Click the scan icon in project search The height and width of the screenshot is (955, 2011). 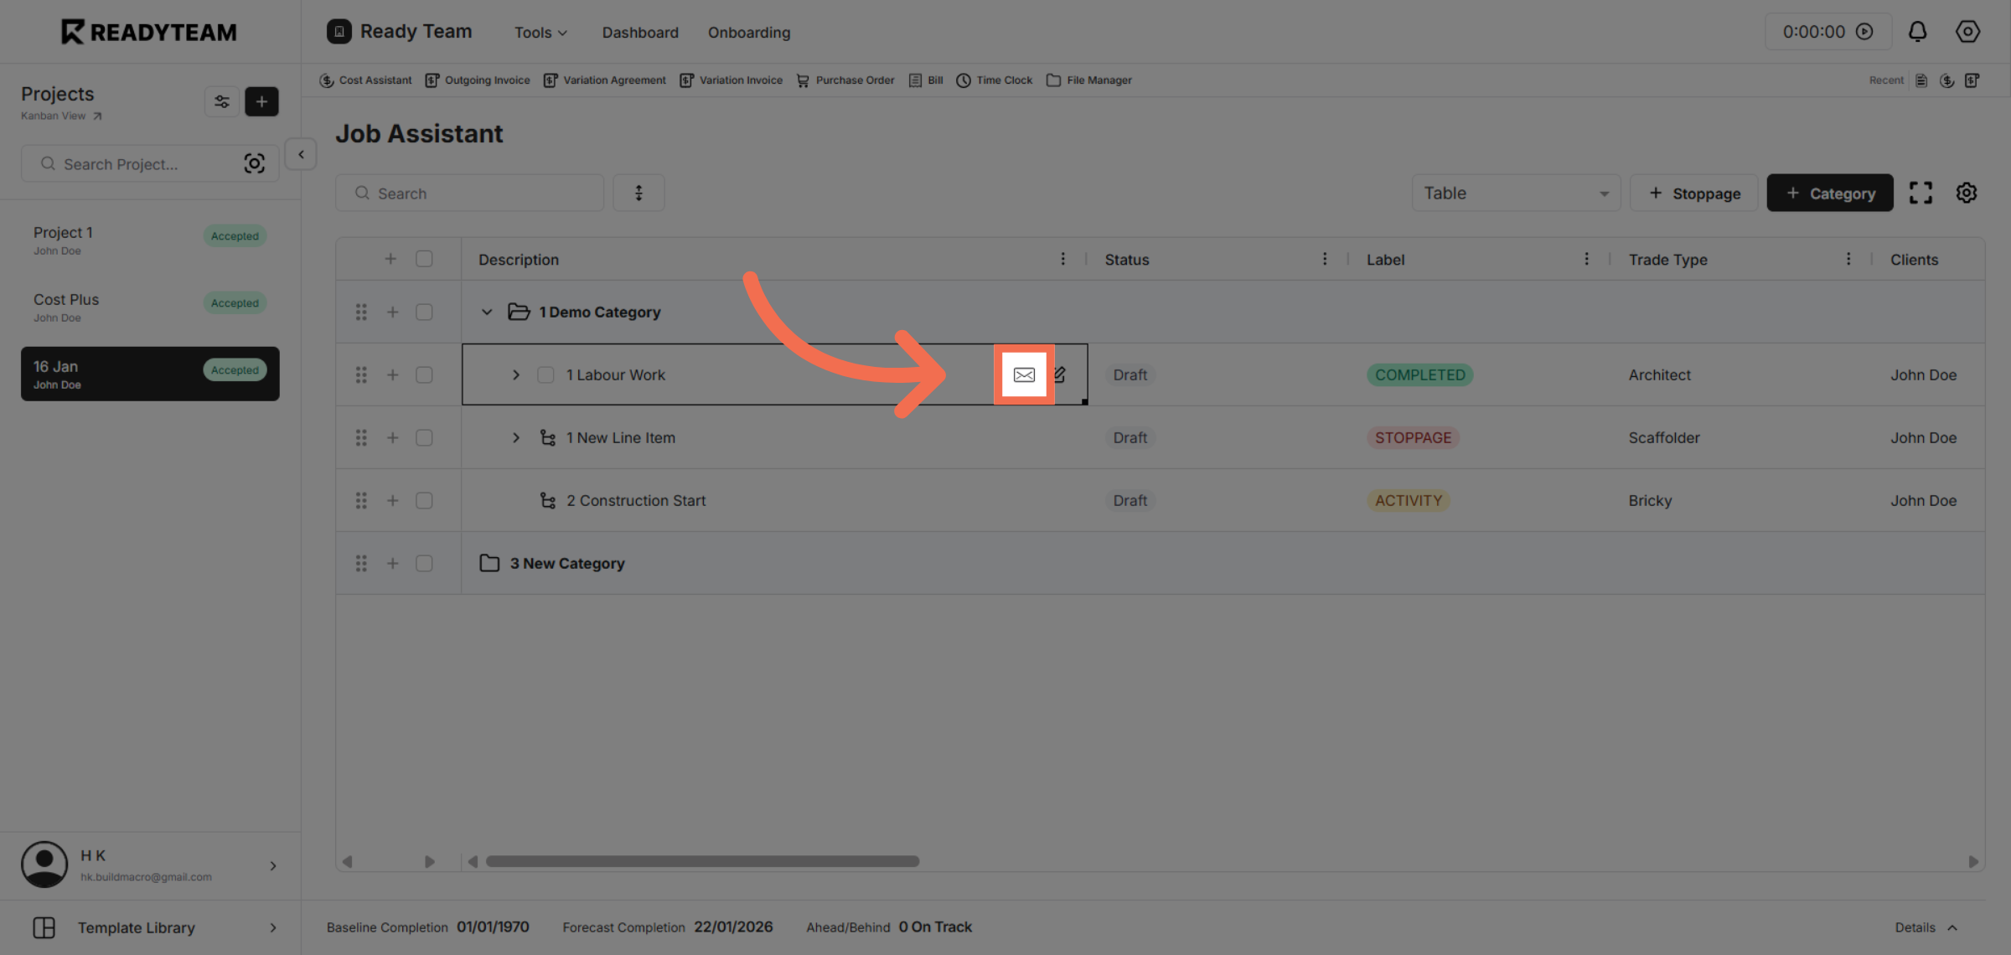coord(254,163)
